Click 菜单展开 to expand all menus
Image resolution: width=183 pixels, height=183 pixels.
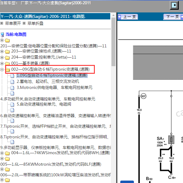click(13, 23)
